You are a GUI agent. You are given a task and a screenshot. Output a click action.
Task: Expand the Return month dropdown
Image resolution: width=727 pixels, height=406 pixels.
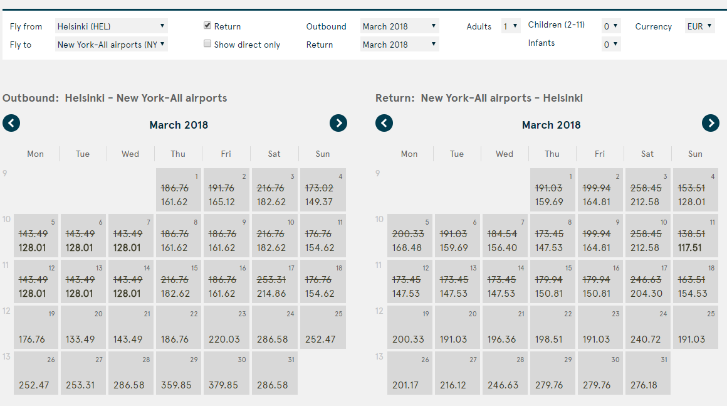399,44
